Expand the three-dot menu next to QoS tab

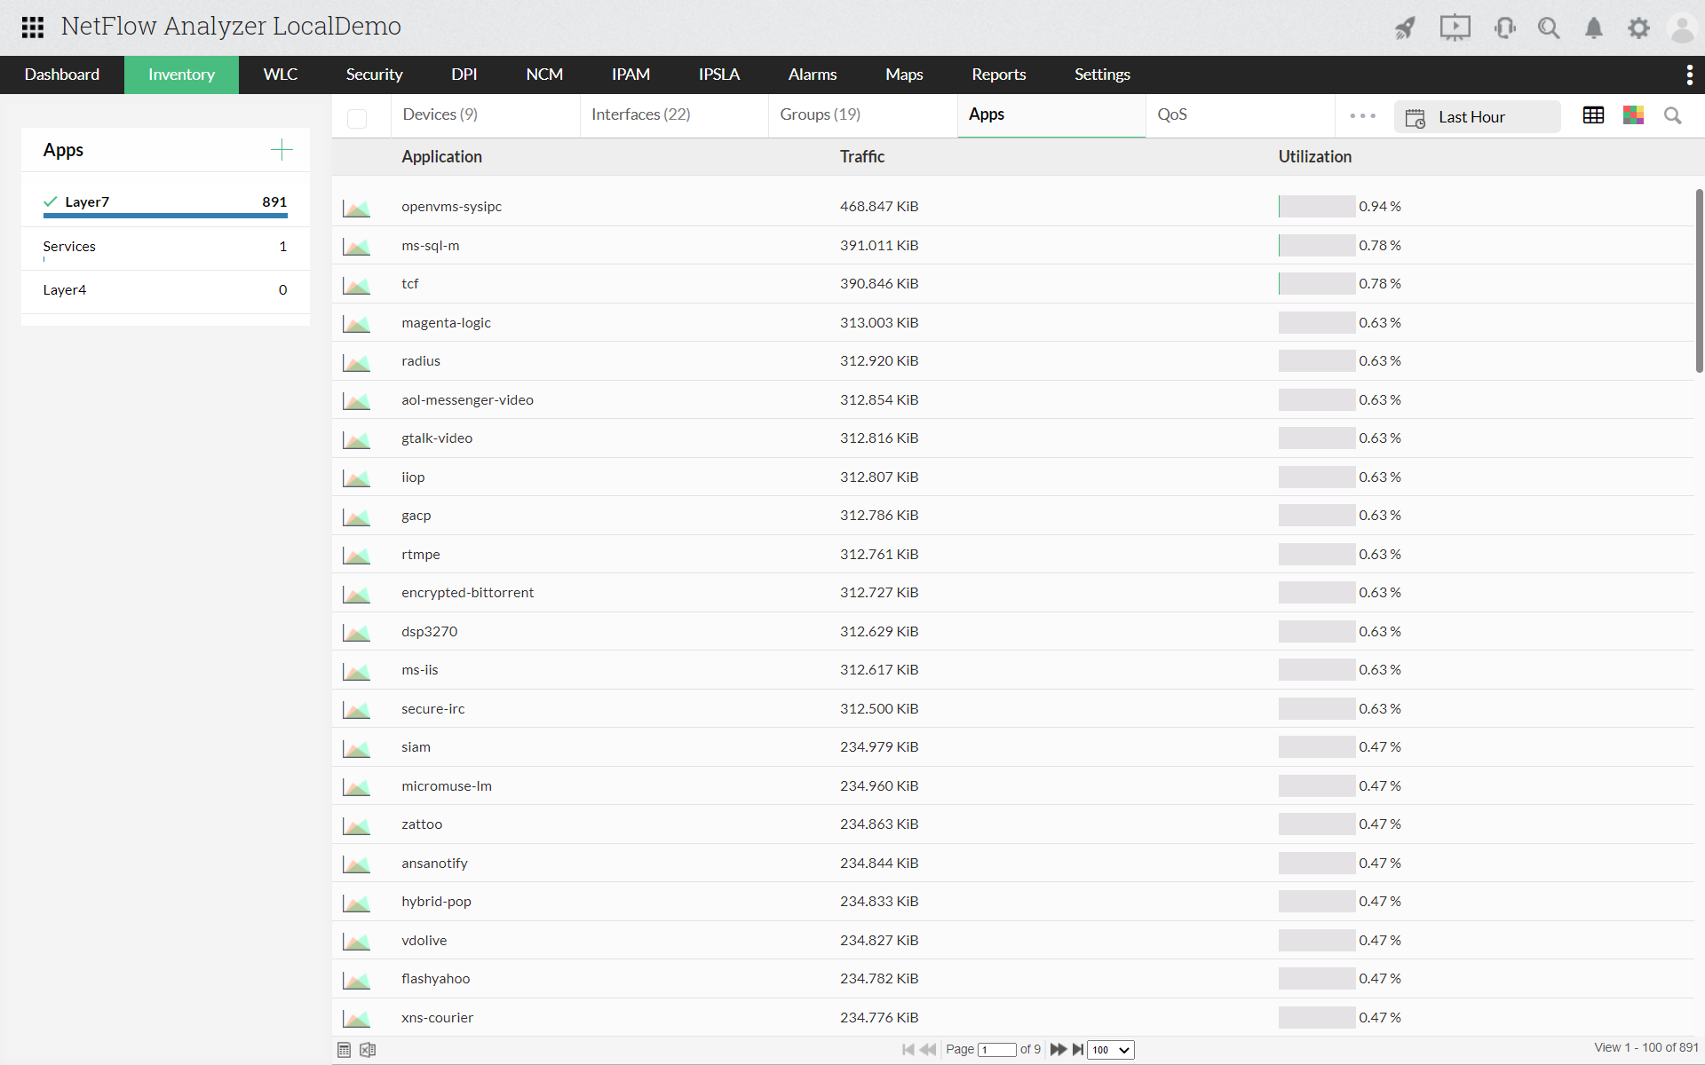pos(1360,115)
